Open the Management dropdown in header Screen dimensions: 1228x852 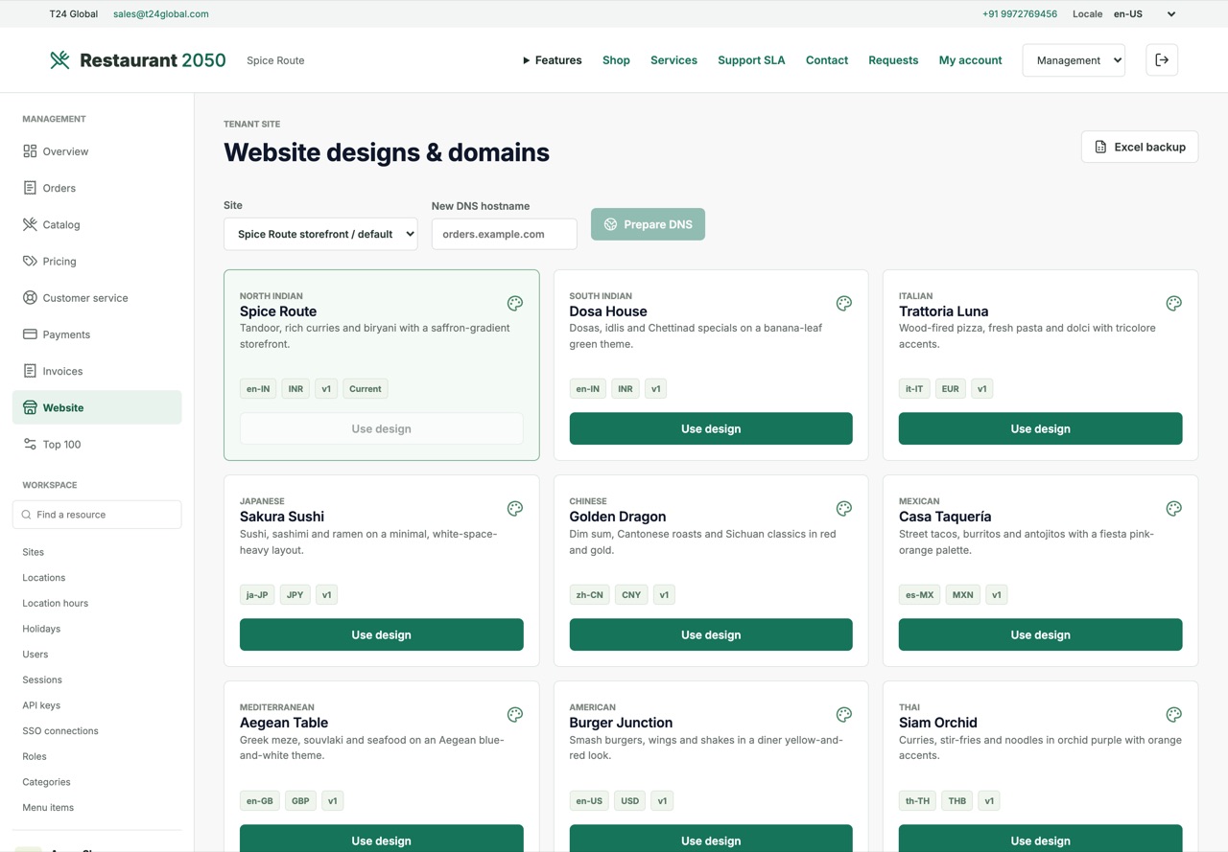[1074, 60]
